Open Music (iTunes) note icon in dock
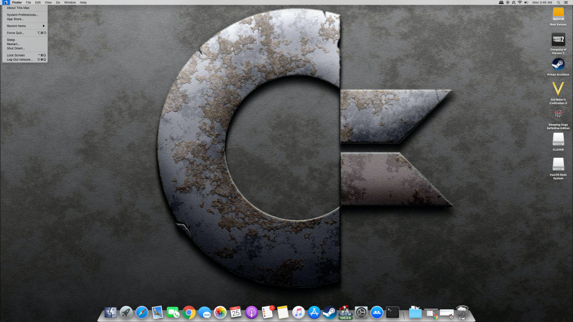573x322 pixels. point(299,312)
